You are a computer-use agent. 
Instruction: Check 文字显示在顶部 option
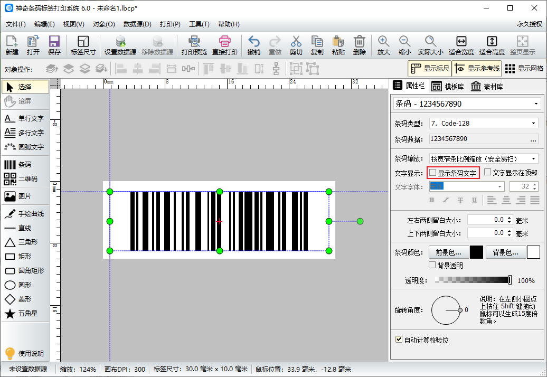(488, 172)
